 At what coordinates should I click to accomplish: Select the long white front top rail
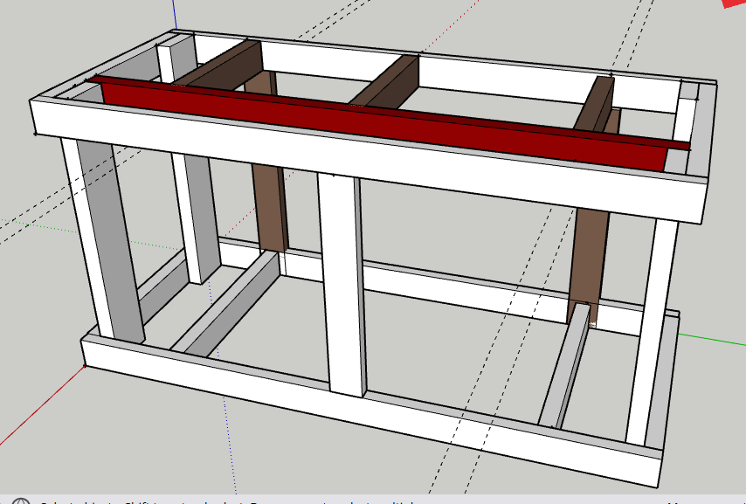tap(369, 160)
